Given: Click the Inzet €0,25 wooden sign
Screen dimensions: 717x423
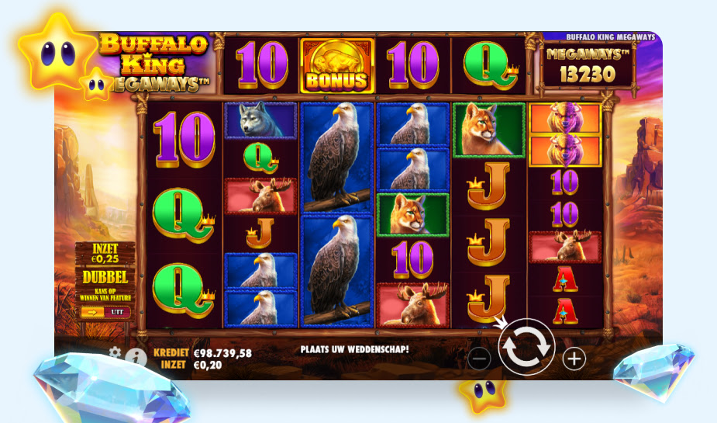Looking at the screenshot, I should pos(105,254).
